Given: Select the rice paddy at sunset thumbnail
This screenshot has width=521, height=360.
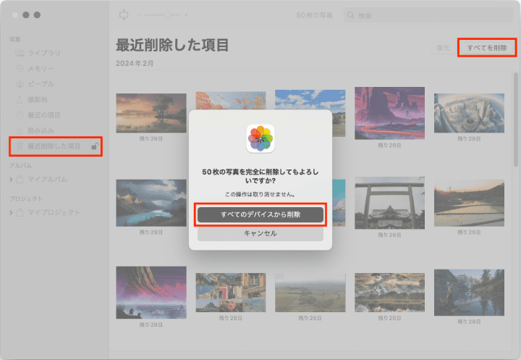Looking at the screenshot, I should [469, 203].
